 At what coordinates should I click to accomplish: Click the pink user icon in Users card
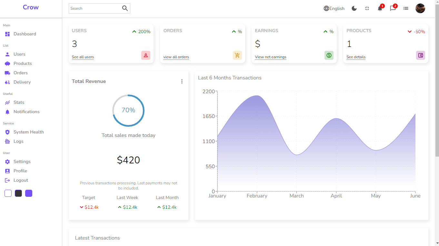point(145,55)
